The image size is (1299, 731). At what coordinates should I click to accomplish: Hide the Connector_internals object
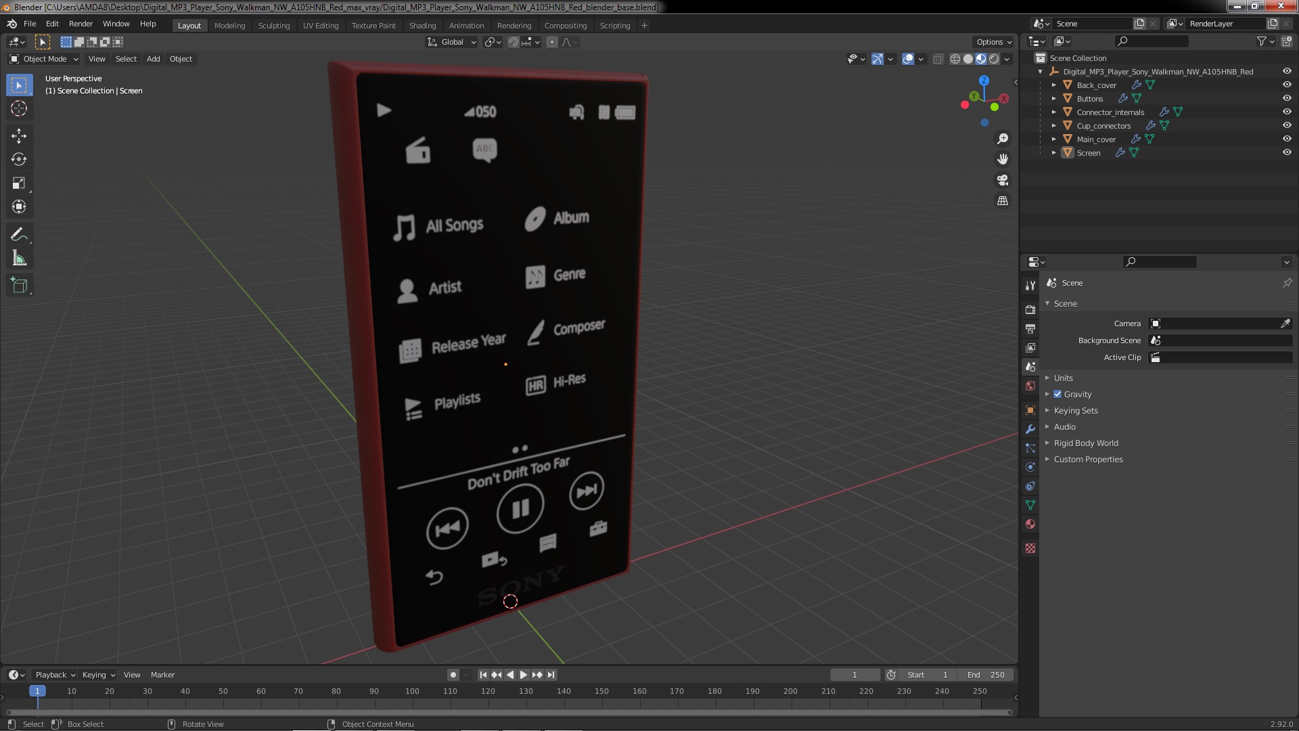[1286, 112]
